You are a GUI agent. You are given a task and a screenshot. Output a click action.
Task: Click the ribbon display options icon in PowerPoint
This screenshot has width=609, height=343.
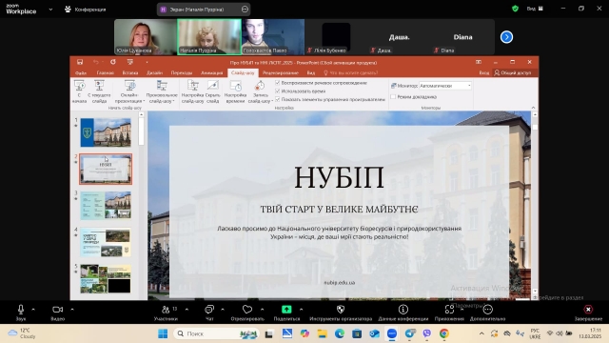[x=479, y=62]
